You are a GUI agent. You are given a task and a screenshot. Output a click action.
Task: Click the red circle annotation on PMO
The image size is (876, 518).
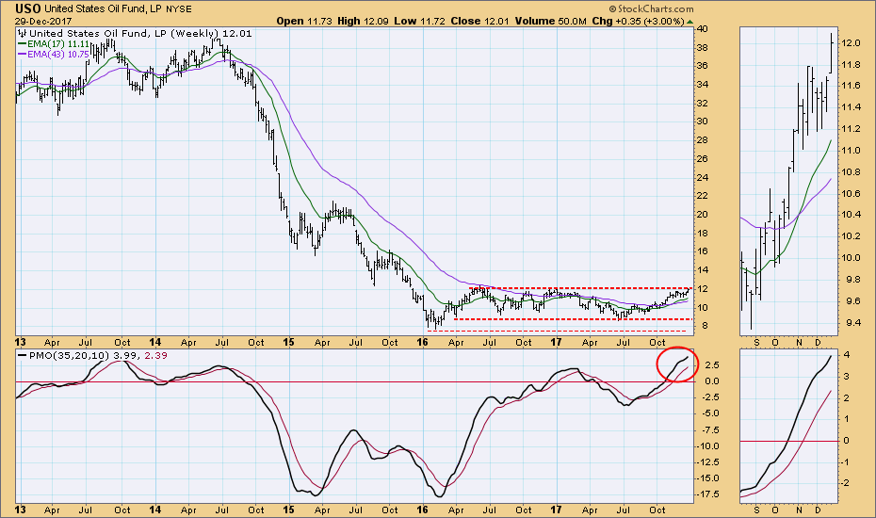click(x=675, y=364)
